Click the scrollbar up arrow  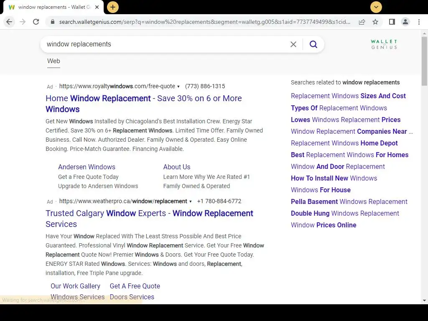point(424,33)
